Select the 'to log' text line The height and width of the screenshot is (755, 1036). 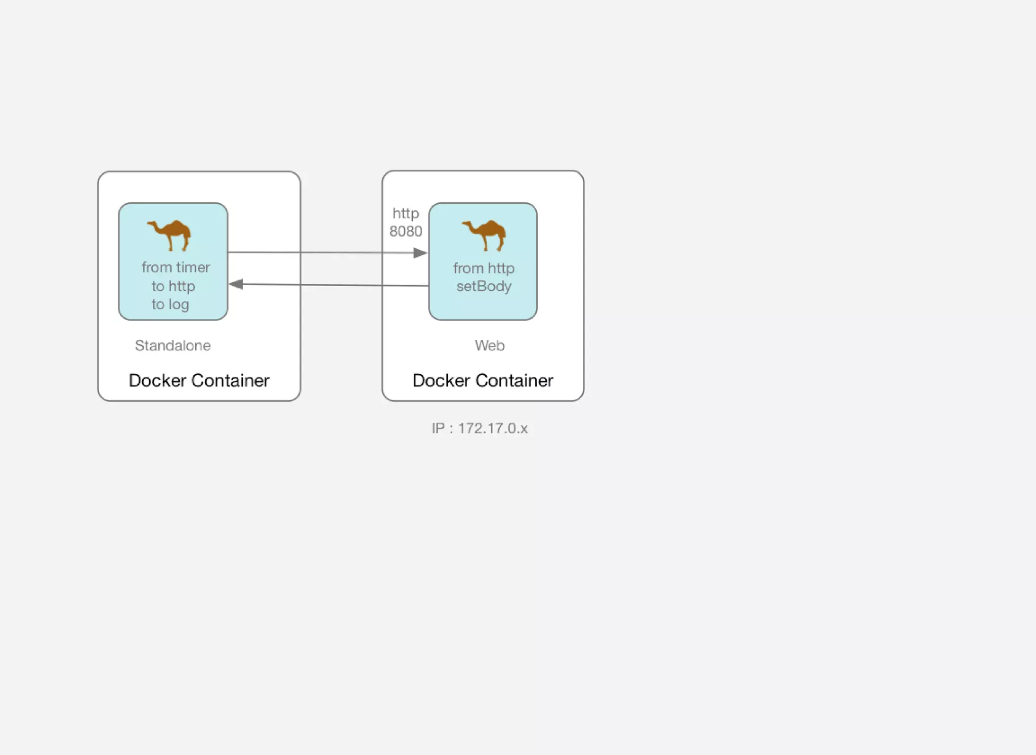(x=170, y=304)
